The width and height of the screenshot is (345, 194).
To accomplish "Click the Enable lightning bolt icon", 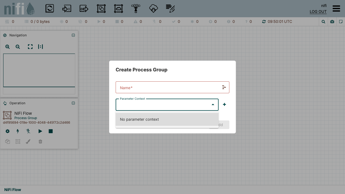I will tap(18, 131).
